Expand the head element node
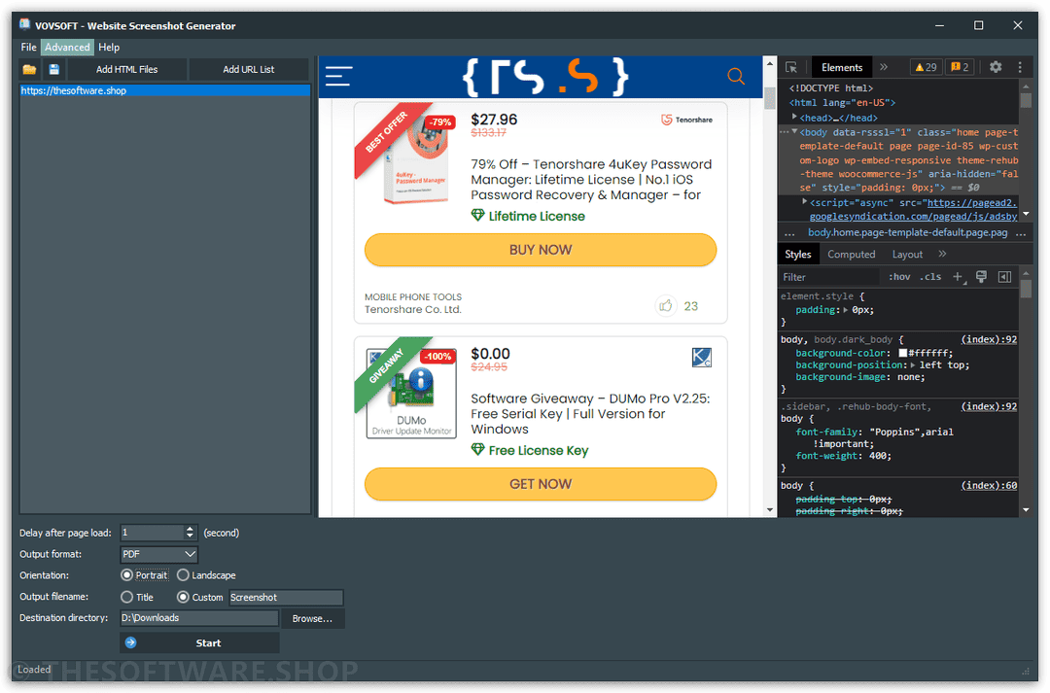 coord(795,118)
